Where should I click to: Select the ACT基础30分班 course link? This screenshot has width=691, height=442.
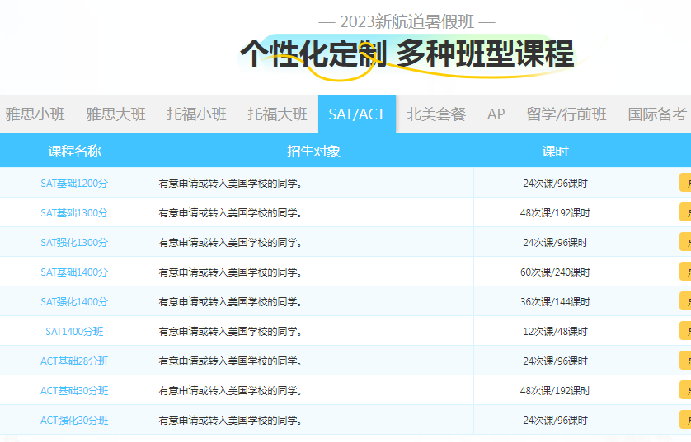click(74, 390)
